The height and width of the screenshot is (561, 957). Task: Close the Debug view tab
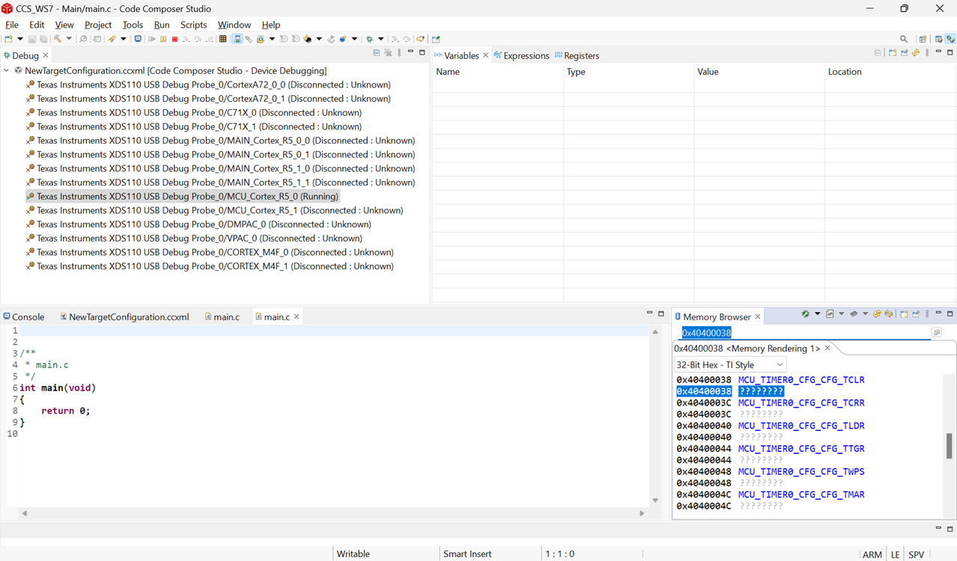46,55
